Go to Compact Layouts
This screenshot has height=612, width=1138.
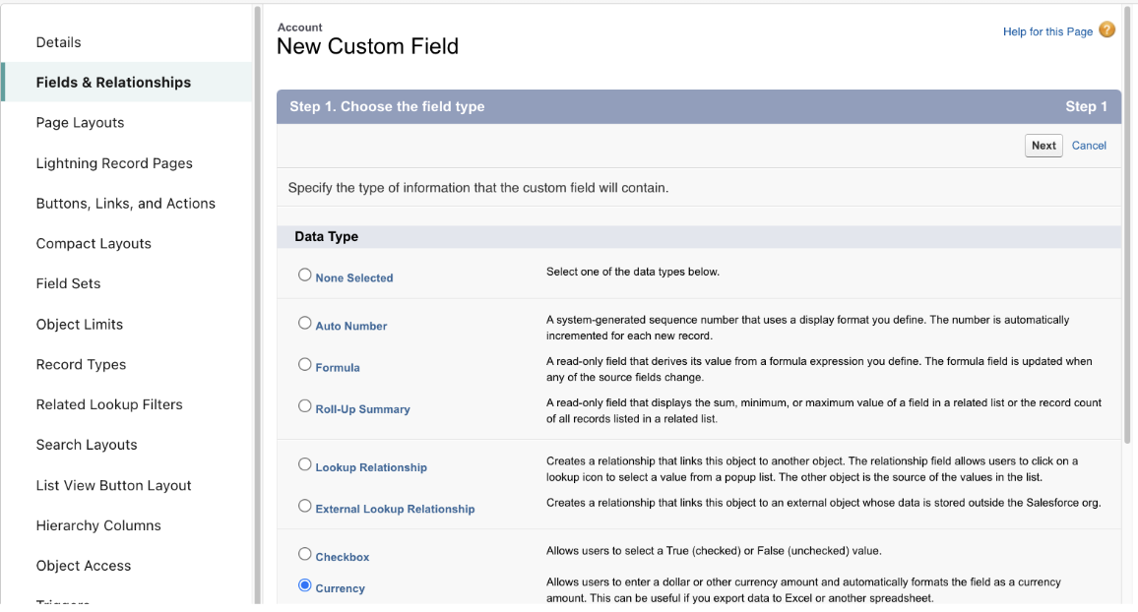tap(94, 244)
